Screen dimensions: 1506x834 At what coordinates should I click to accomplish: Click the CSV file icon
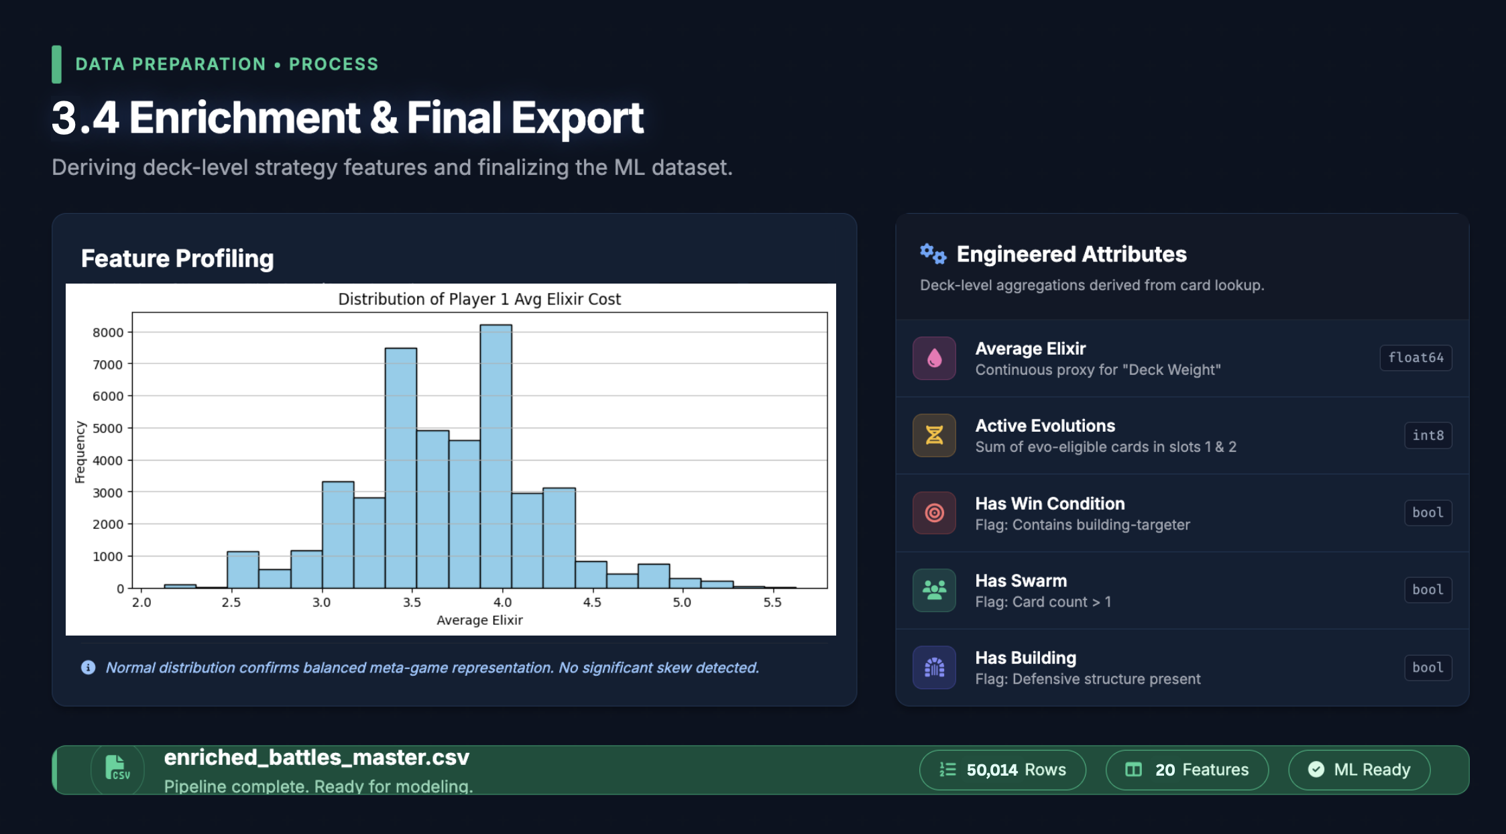pyautogui.click(x=117, y=768)
